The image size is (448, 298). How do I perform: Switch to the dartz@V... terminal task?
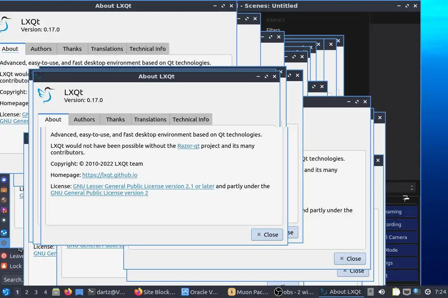click(107, 292)
